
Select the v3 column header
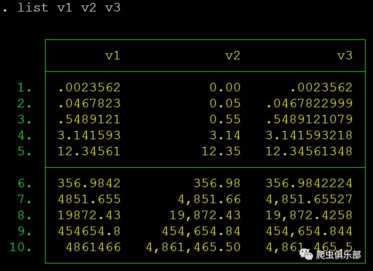[344, 55]
